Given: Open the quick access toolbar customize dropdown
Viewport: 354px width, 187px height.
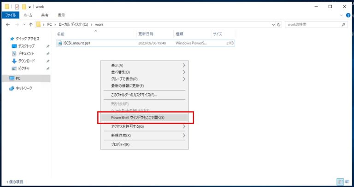Looking at the screenshot, I should [29, 7].
